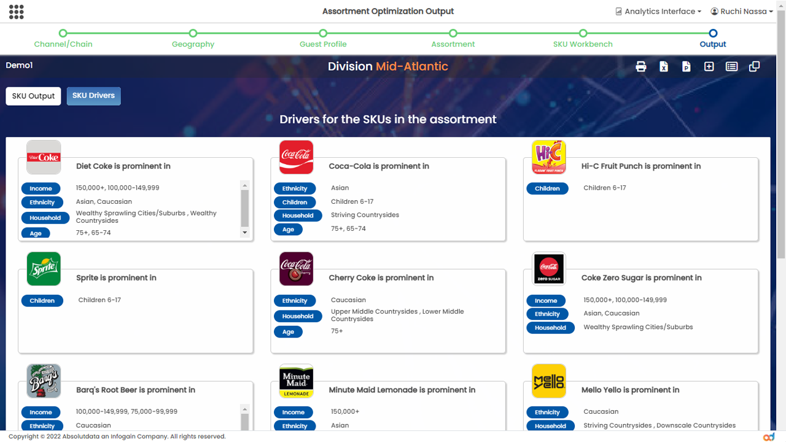Click the plus-box add icon

click(x=709, y=66)
